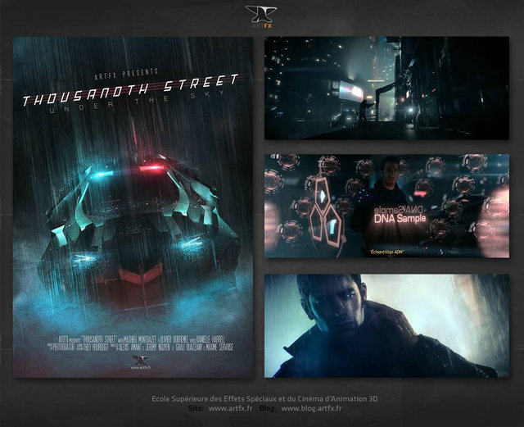
Task: Click the 'Site:' label in footer
Action: 196,408
